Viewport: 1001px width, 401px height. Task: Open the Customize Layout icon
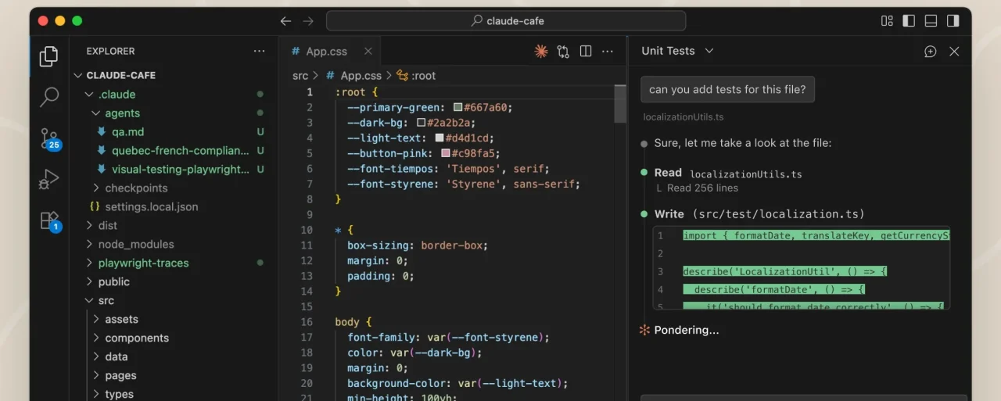(x=887, y=21)
